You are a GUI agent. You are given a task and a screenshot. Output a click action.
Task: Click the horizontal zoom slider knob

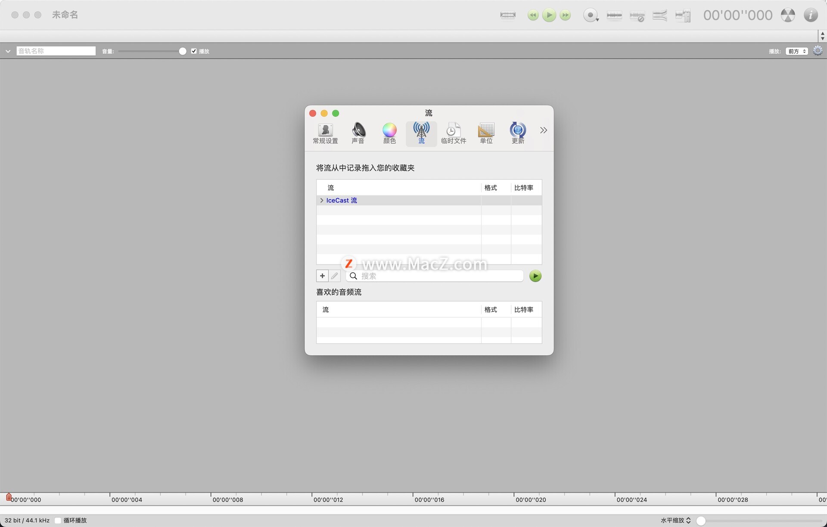point(701,521)
